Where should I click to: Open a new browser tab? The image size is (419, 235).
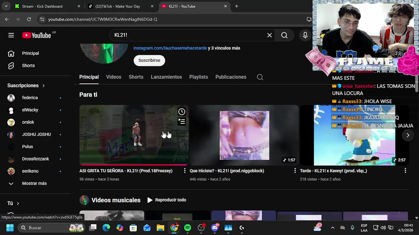pyautogui.click(x=236, y=6)
